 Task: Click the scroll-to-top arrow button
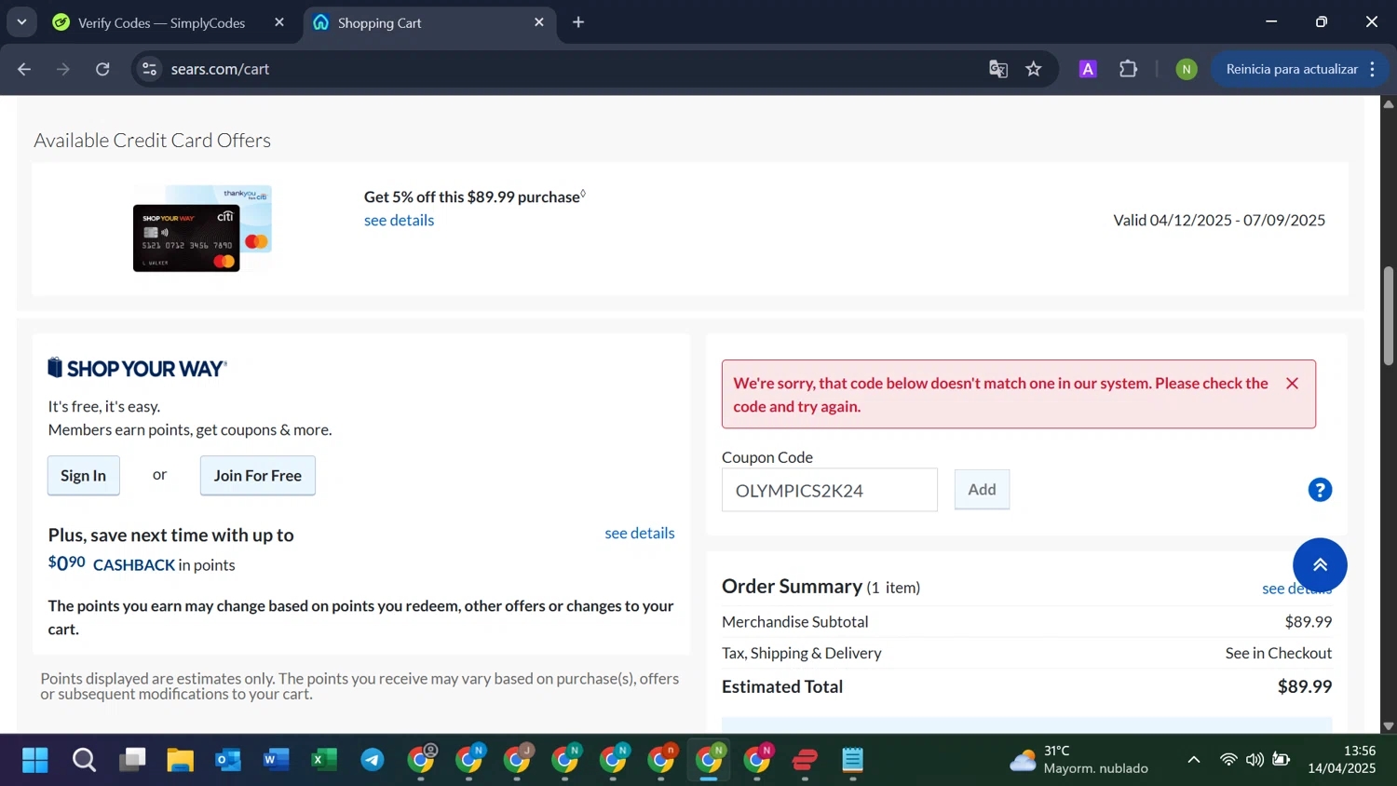(1320, 564)
